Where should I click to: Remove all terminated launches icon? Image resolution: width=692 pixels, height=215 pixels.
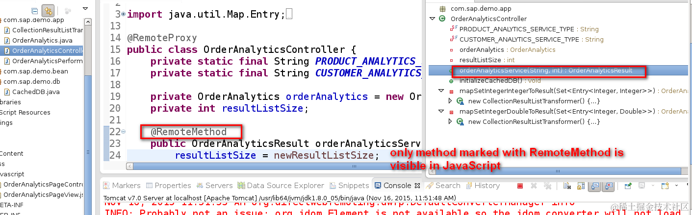click(x=547, y=186)
